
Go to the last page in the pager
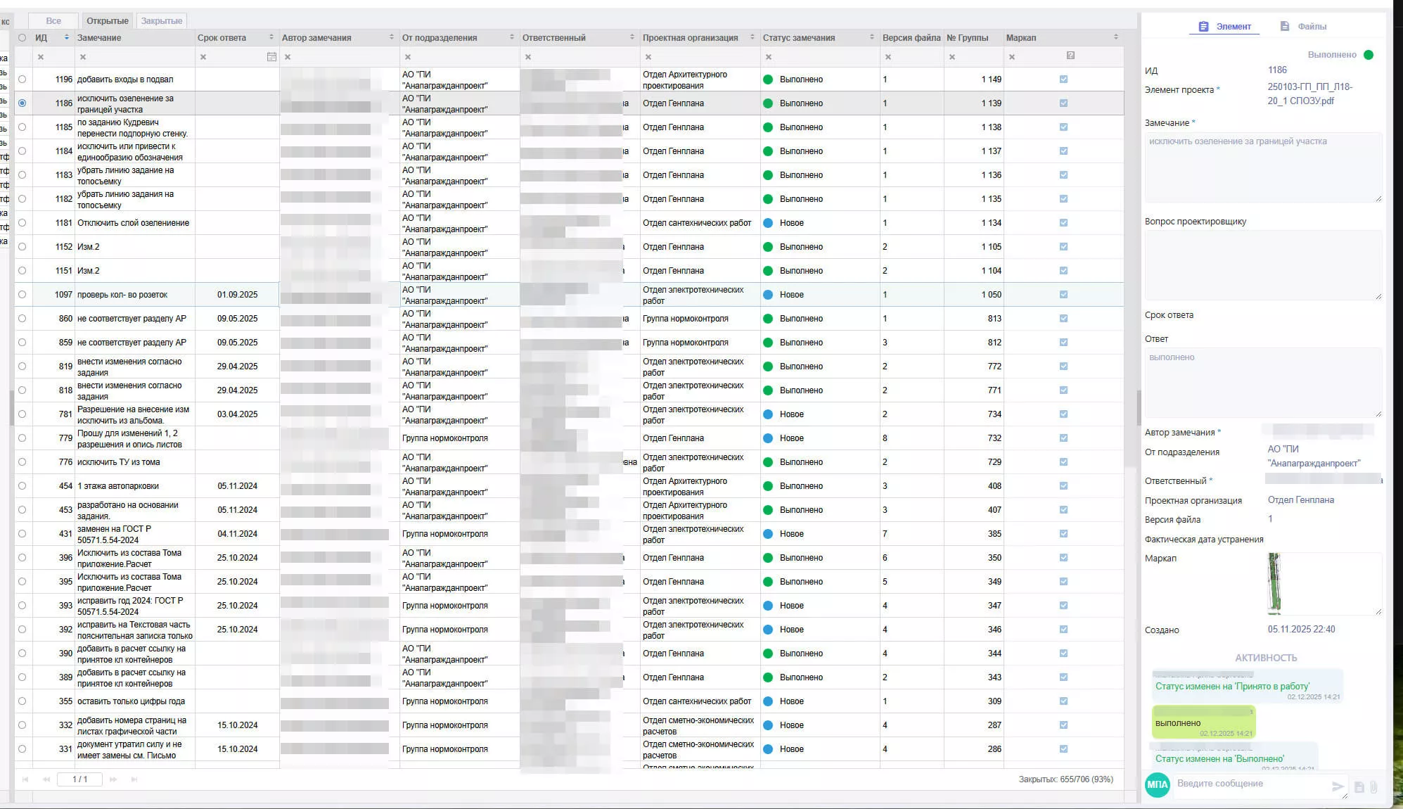134,779
